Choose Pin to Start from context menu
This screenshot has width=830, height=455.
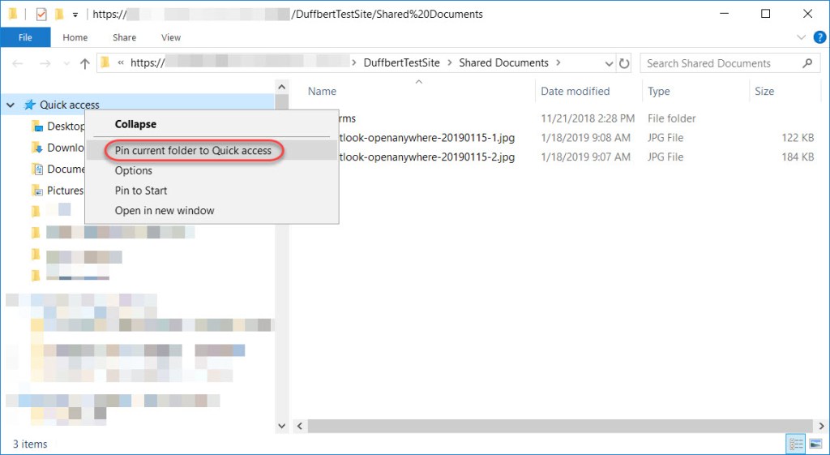coord(212,190)
